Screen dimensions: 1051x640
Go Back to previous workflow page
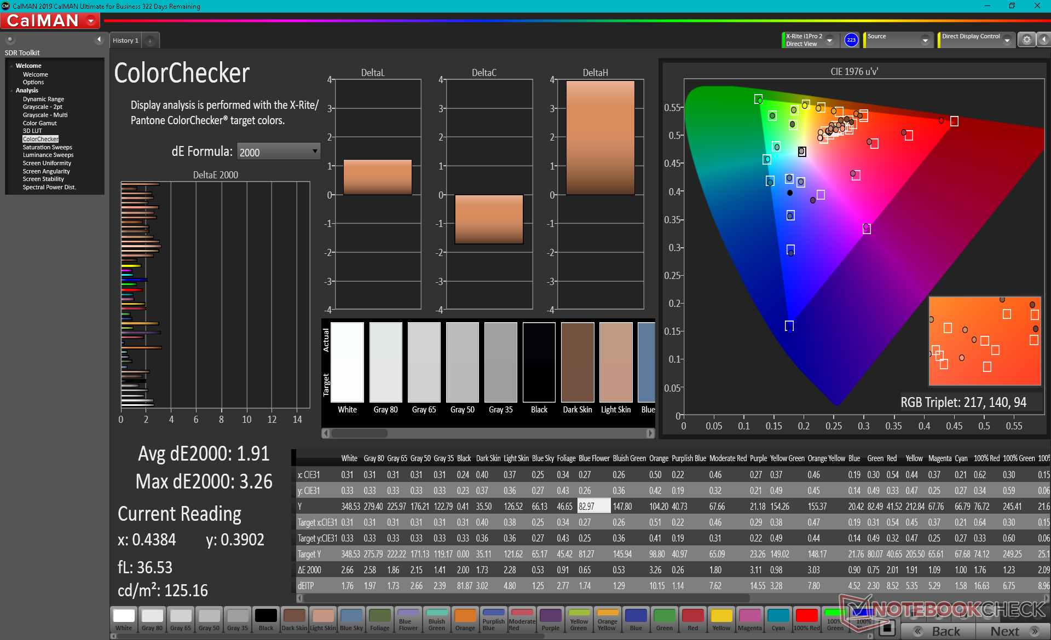pyautogui.click(x=938, y=631)
